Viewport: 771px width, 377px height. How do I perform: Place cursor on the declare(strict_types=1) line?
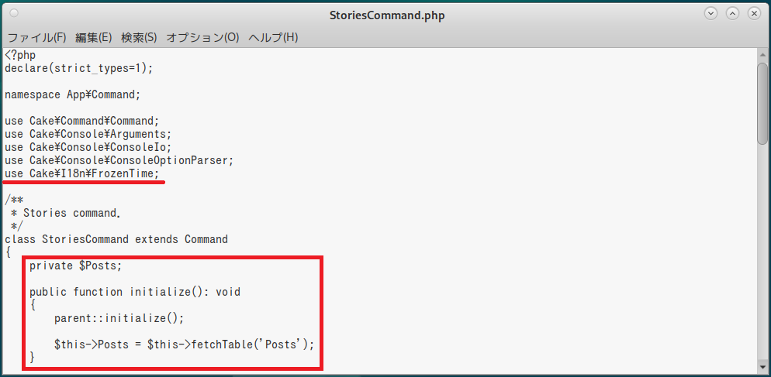click(x=79, y=68)
